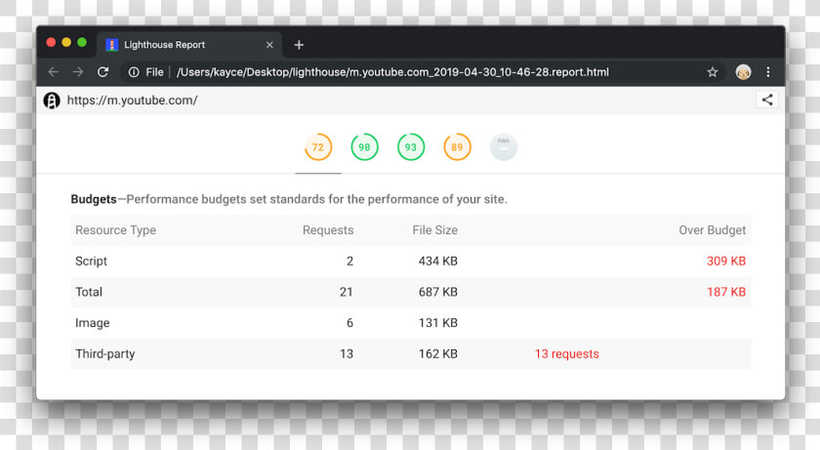Jump to score gauge 93
The image size is (820, 450).
tap(411, 147)
